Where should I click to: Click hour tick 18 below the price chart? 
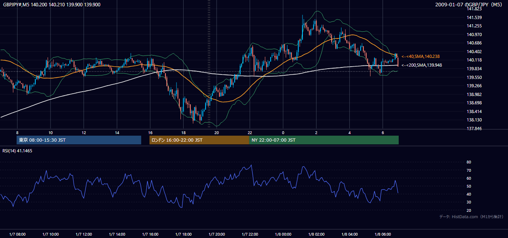(183, 132)
